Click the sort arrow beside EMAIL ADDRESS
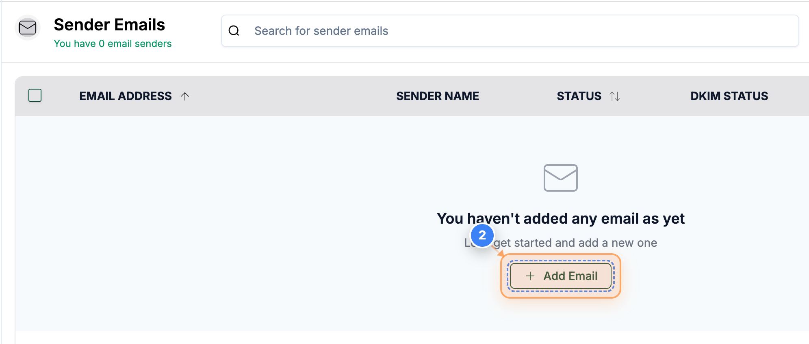Image resolution: width=809 pixels, height=344 pixels. tap(185, 96)
